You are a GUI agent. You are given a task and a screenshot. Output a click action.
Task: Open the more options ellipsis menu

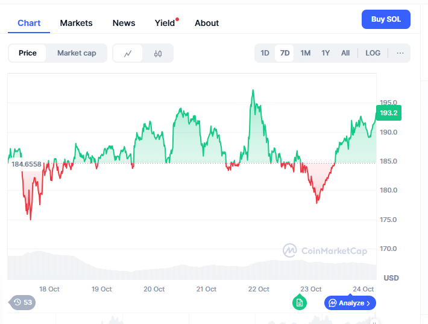coord(400,53)
